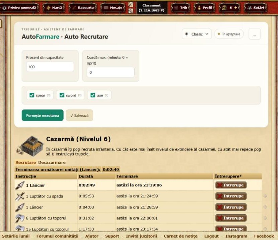Open the Classic mode dropdown

[x=197, y=34]
